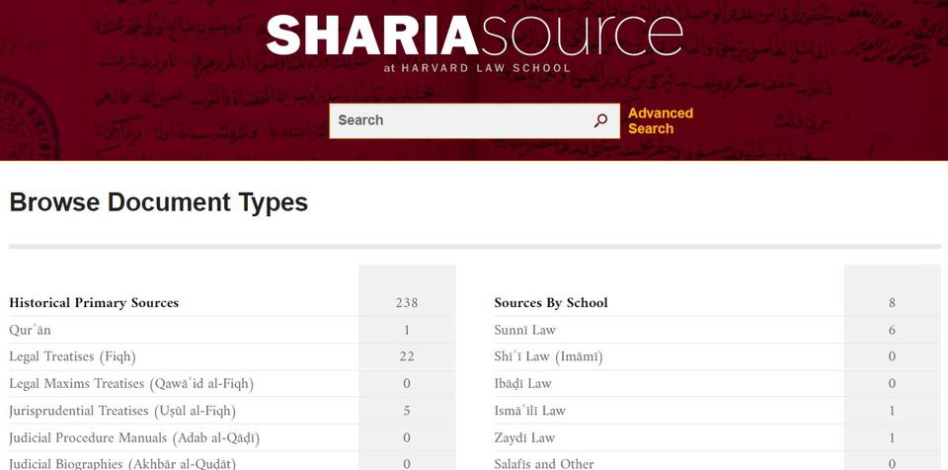Open Shīʿī Law (Imāmī) sources

click(x=548, y=356)
